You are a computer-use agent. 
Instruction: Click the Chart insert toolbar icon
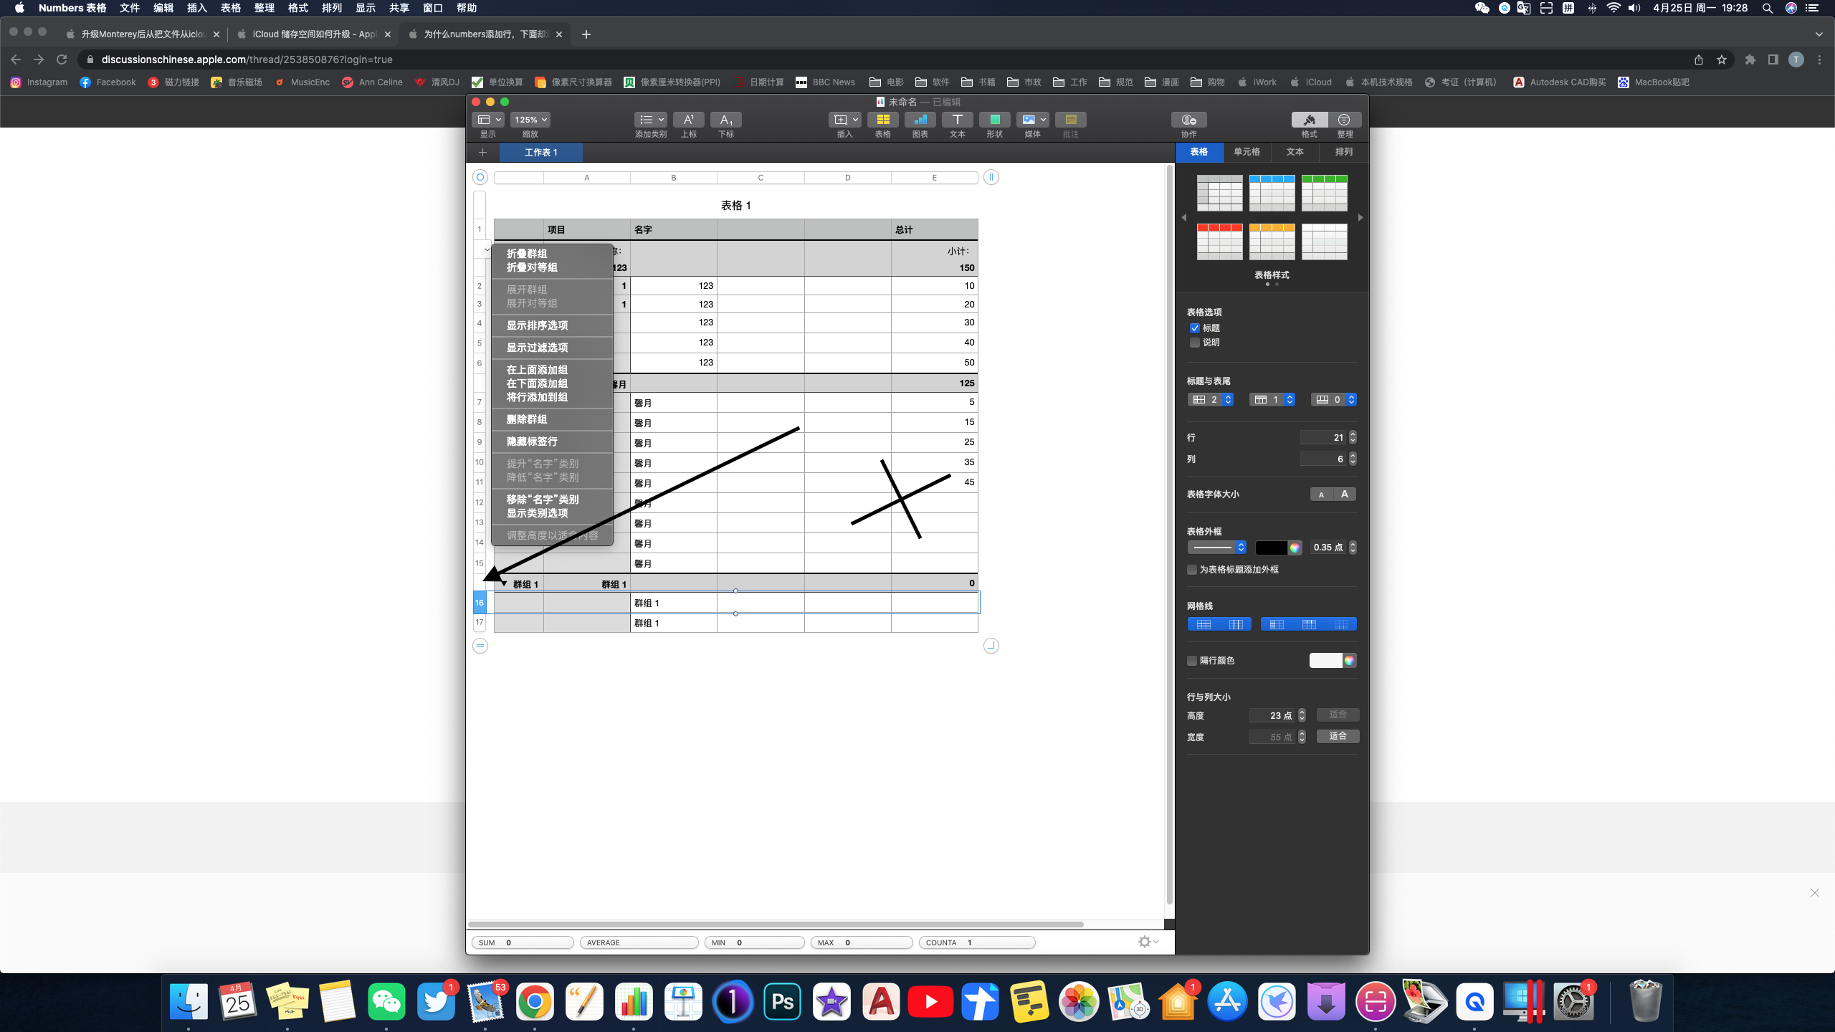[920, 120]
